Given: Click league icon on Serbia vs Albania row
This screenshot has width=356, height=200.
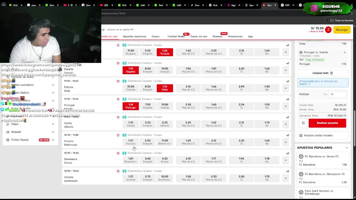Looking at the screenshot, I should (124, 117).
